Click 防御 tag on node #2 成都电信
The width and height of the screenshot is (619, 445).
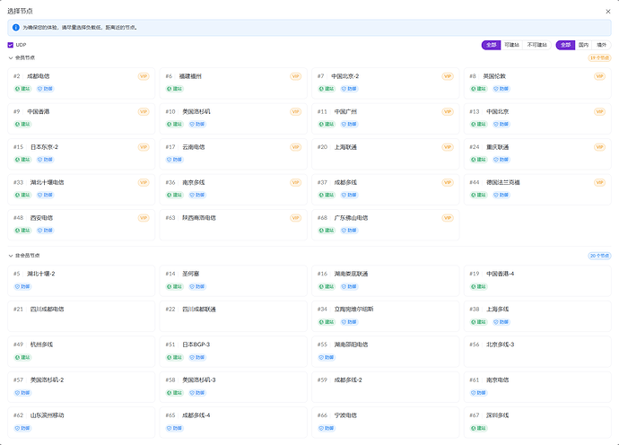(x=46, y=89)
